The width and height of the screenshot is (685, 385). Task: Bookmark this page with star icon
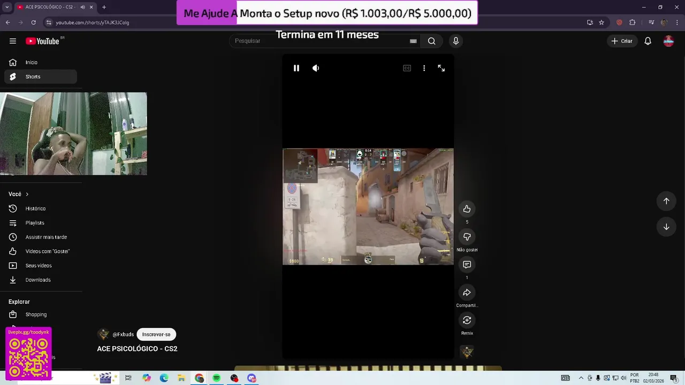point(602,22)
